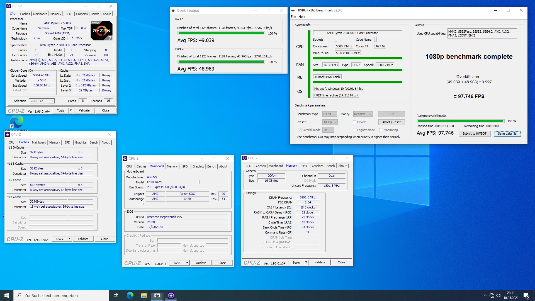The width and height of the screenshot is (535, 301).
Task: Click the BIOS Version P4.60 value
Action: coord(187,222)
